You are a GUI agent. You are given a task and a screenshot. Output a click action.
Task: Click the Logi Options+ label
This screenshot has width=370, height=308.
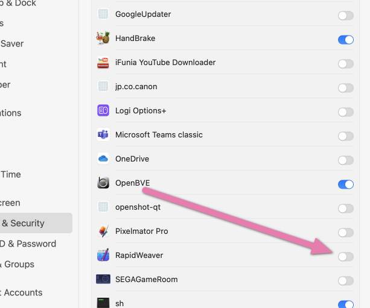pos(141,110)
